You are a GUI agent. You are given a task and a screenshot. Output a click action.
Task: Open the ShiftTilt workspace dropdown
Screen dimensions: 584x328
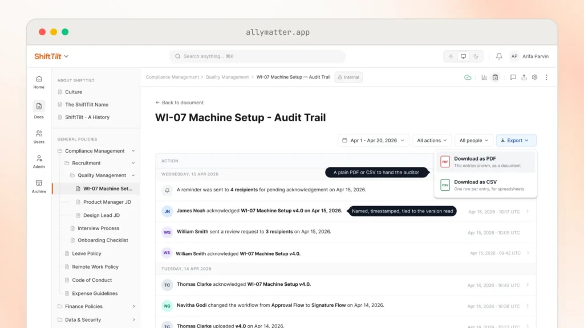tap(51, 56)
